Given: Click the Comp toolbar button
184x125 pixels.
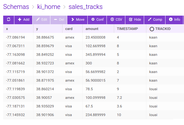Looking at the screenshot, I should [155, 20].
